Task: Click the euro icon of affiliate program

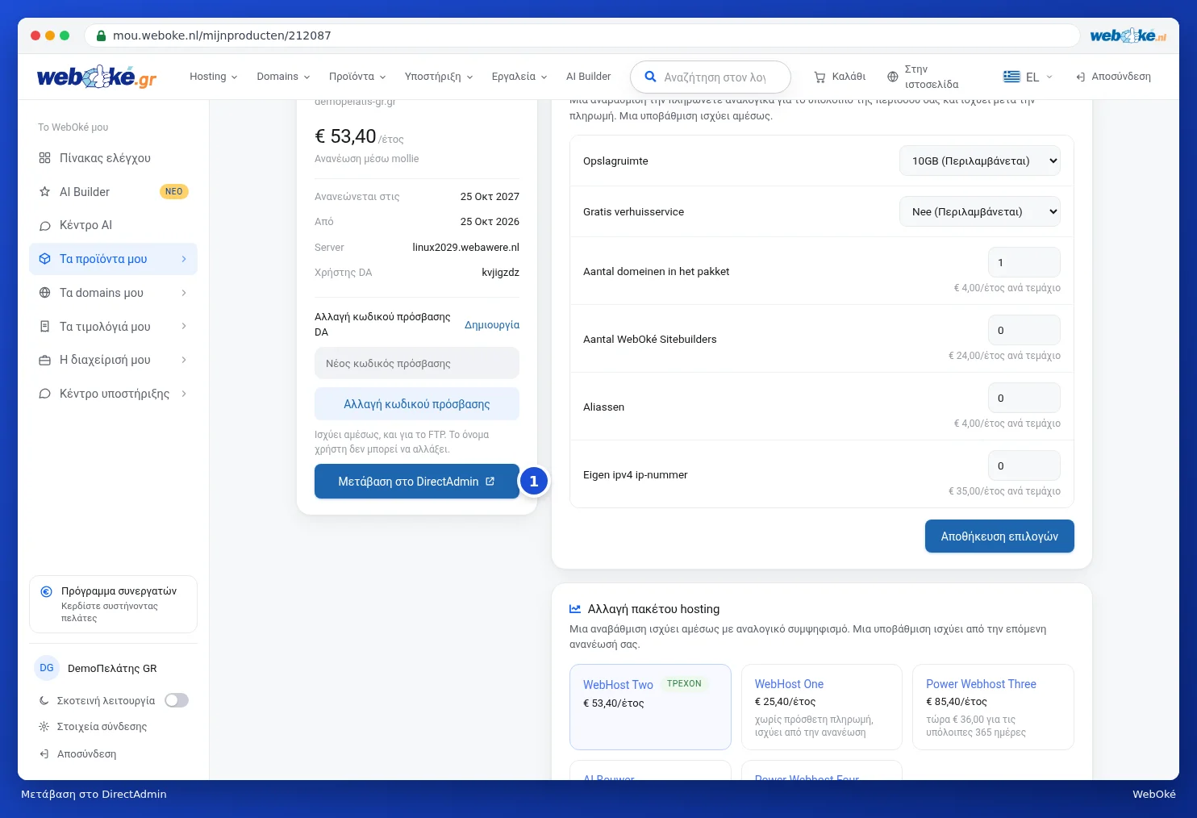Action: pyautogui.click(x=47, y=591)
